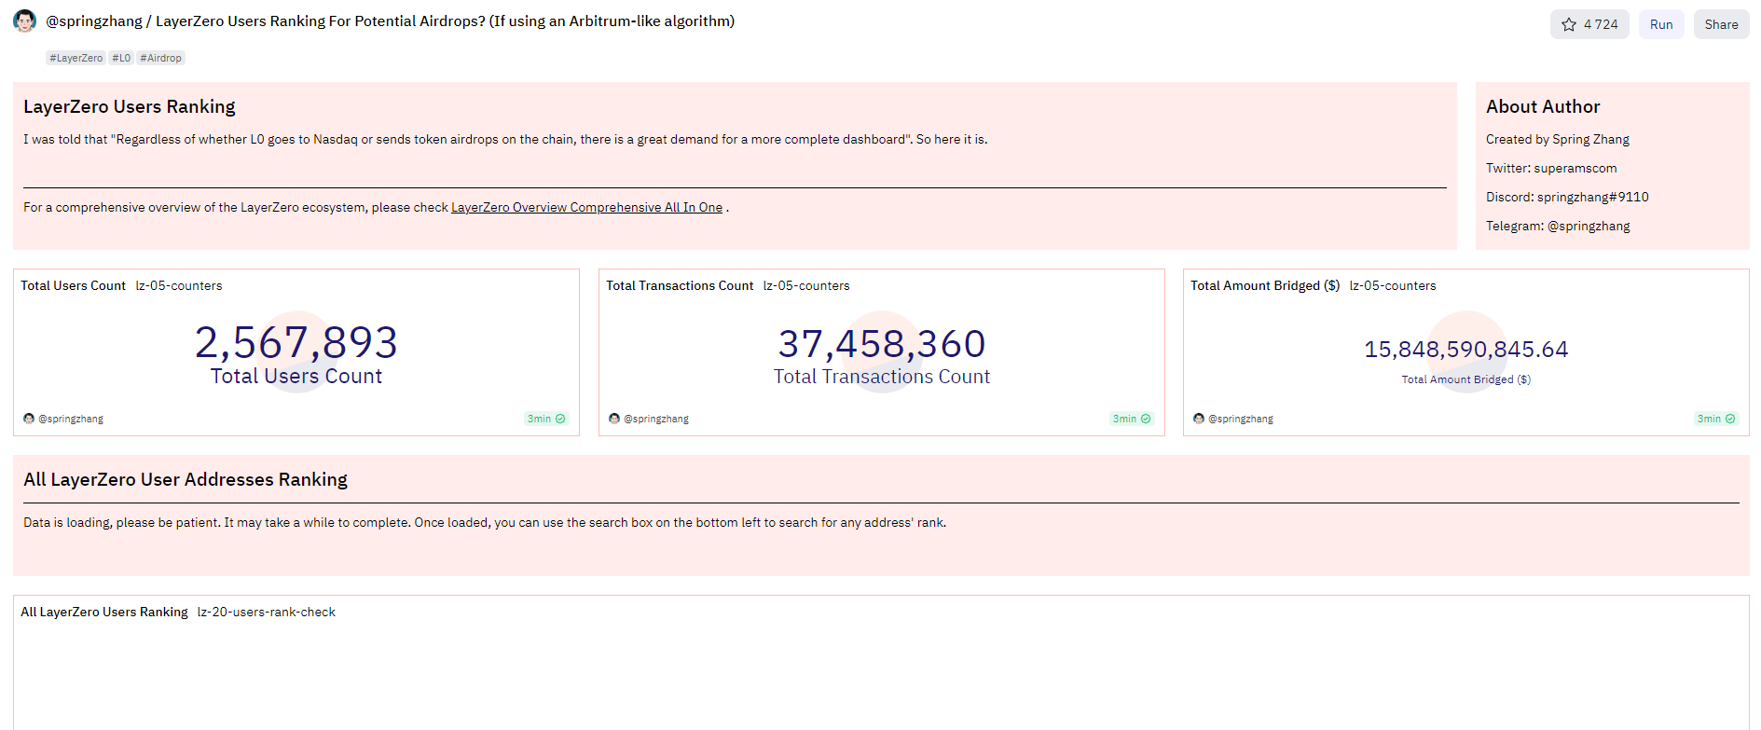Open the lz-20-users-rank-check query link
The width and height of the screenshot is (1761, 730).
click(x=267, y=612)
